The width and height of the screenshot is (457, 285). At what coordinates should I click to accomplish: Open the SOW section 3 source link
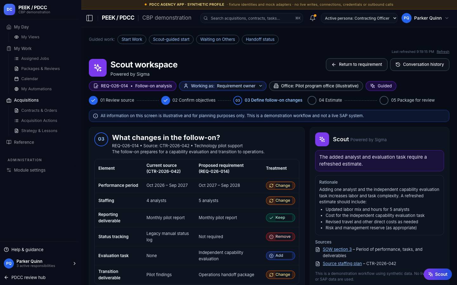[337, 249]
